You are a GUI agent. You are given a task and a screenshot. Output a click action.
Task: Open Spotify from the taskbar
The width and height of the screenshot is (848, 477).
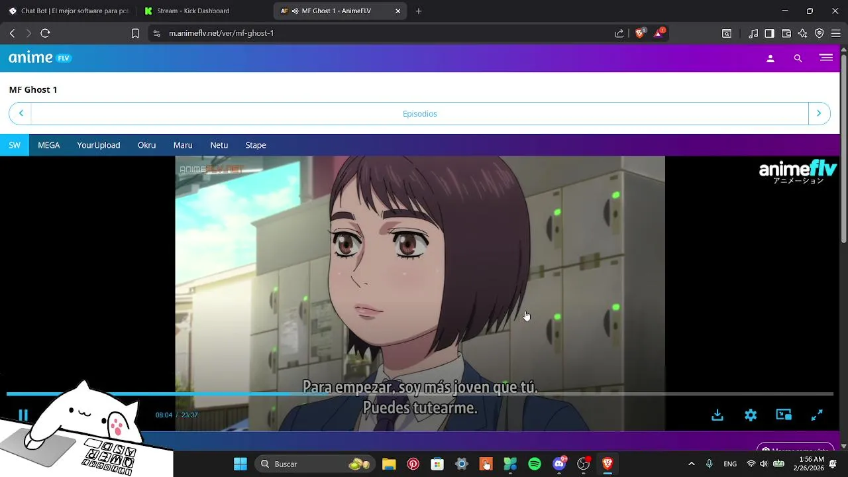tap(535, 464)
